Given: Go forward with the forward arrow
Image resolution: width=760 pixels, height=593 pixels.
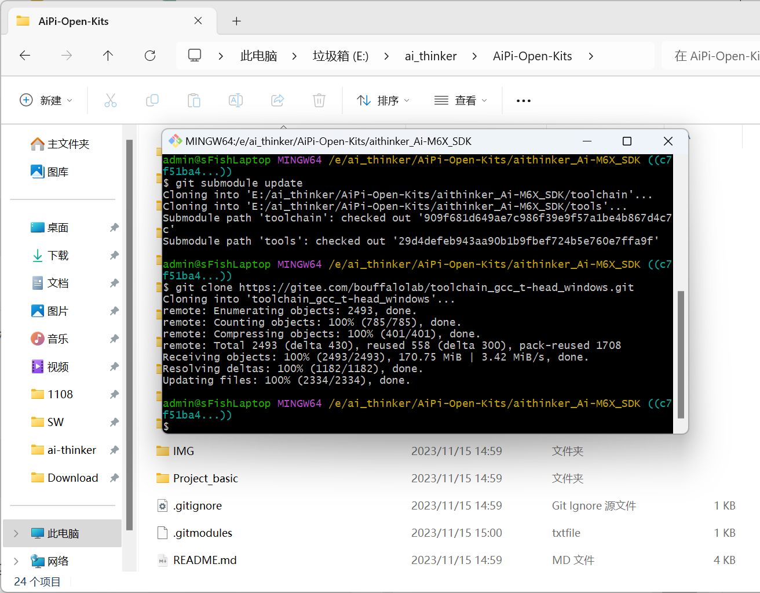Looking at the screenshot, I should 67,56.
